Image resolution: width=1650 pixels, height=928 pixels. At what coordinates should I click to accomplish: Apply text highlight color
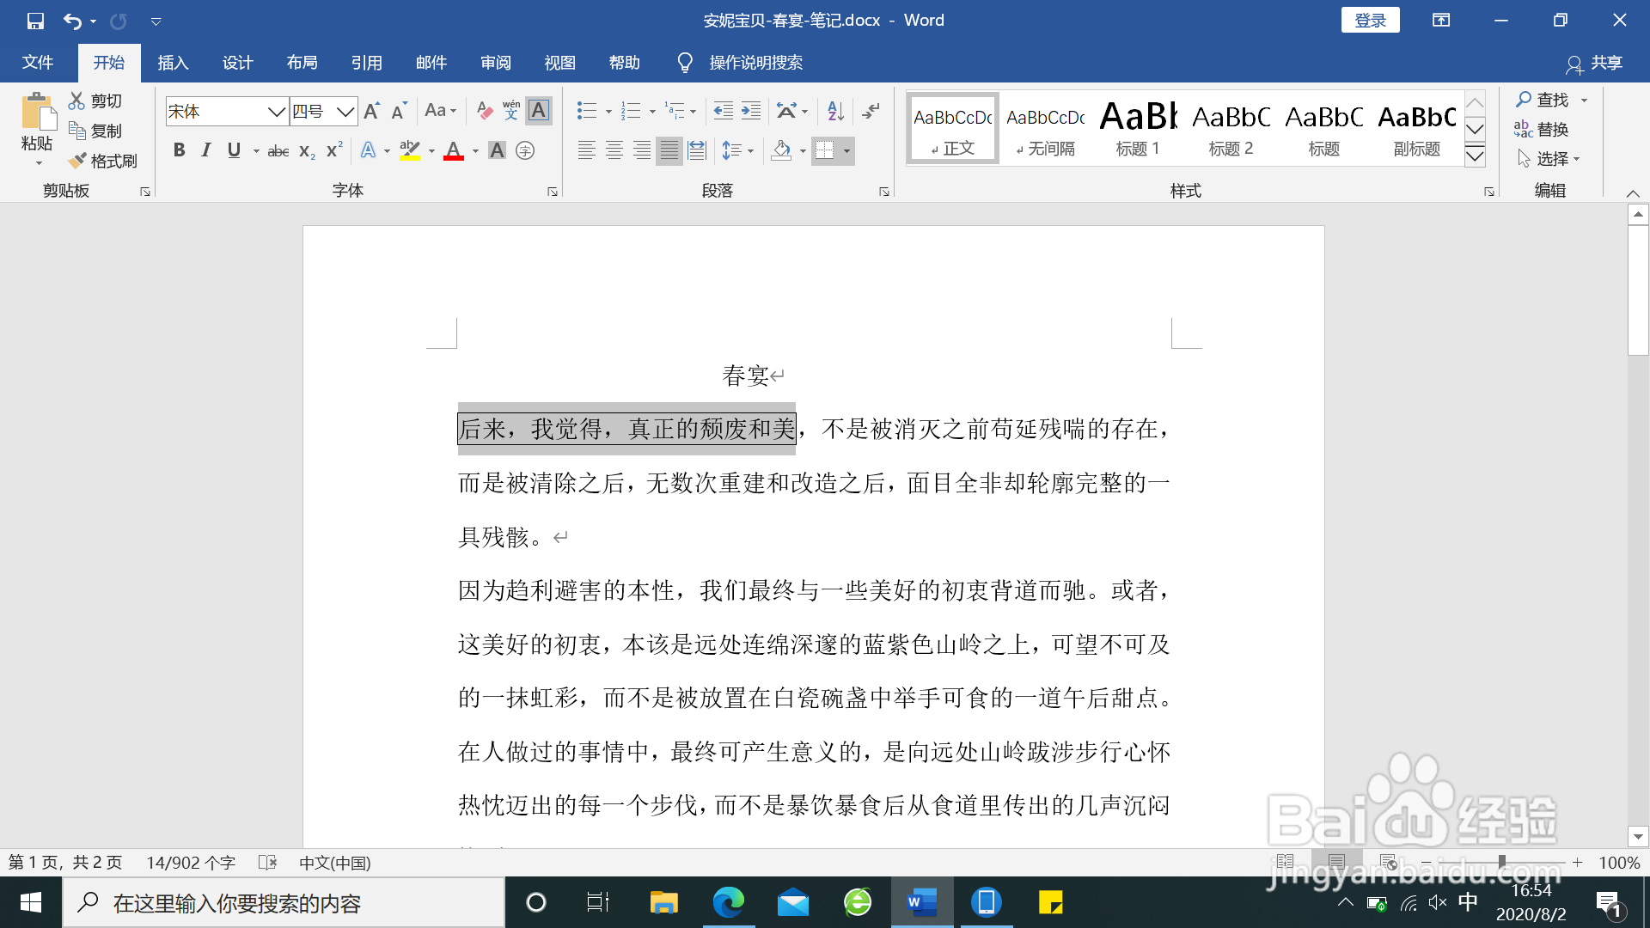coord(411,150)
